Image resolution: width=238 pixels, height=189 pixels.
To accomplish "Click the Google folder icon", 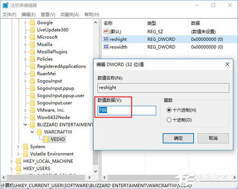I will point(32,22).
